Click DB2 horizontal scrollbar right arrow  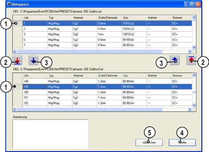pyautogui.click(x=189, y=109)
